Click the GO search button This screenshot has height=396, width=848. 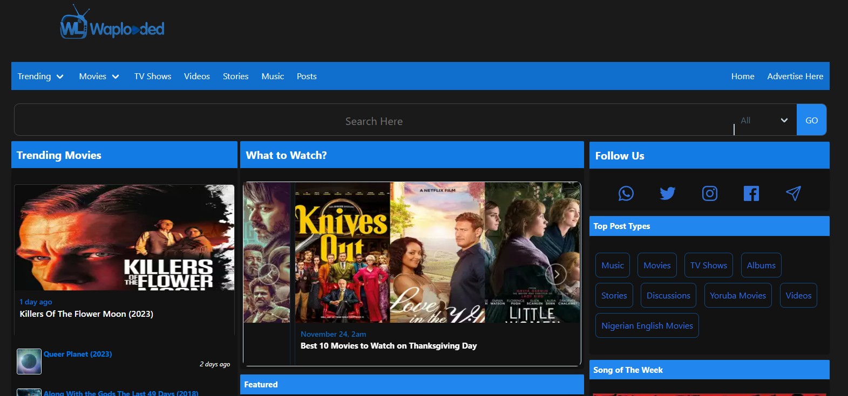coord(811,120)
